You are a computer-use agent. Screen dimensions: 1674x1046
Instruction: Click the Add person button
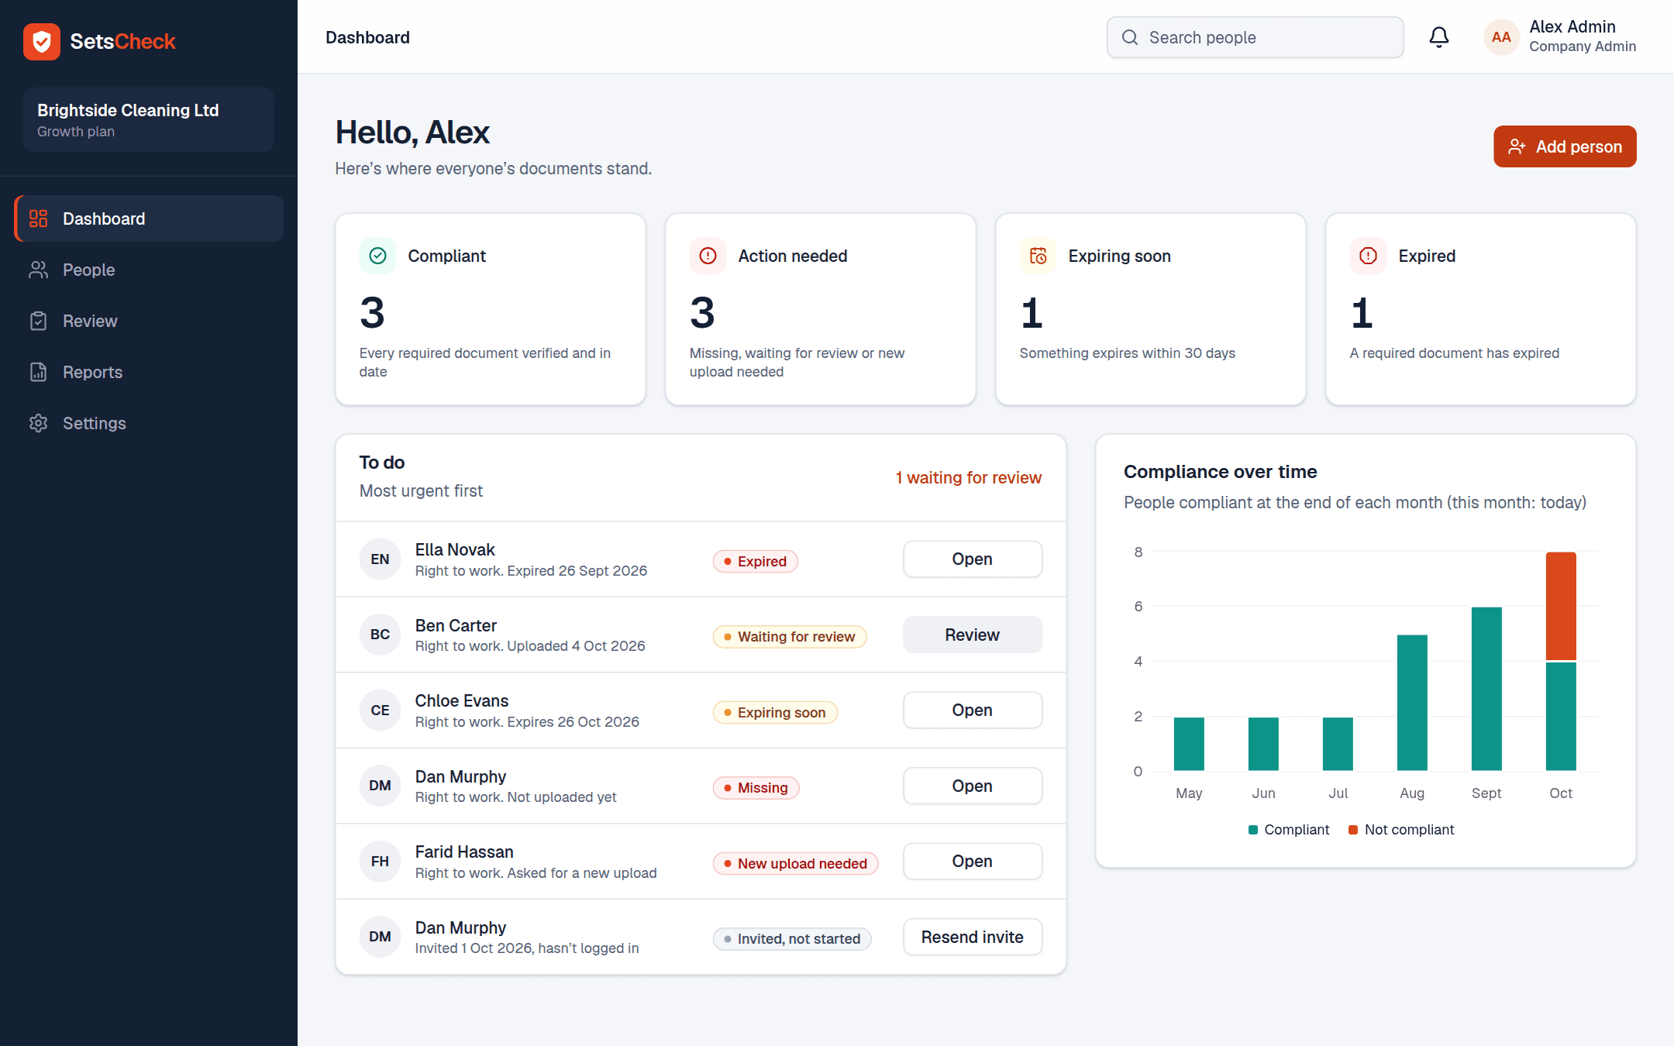point(1565,146)
